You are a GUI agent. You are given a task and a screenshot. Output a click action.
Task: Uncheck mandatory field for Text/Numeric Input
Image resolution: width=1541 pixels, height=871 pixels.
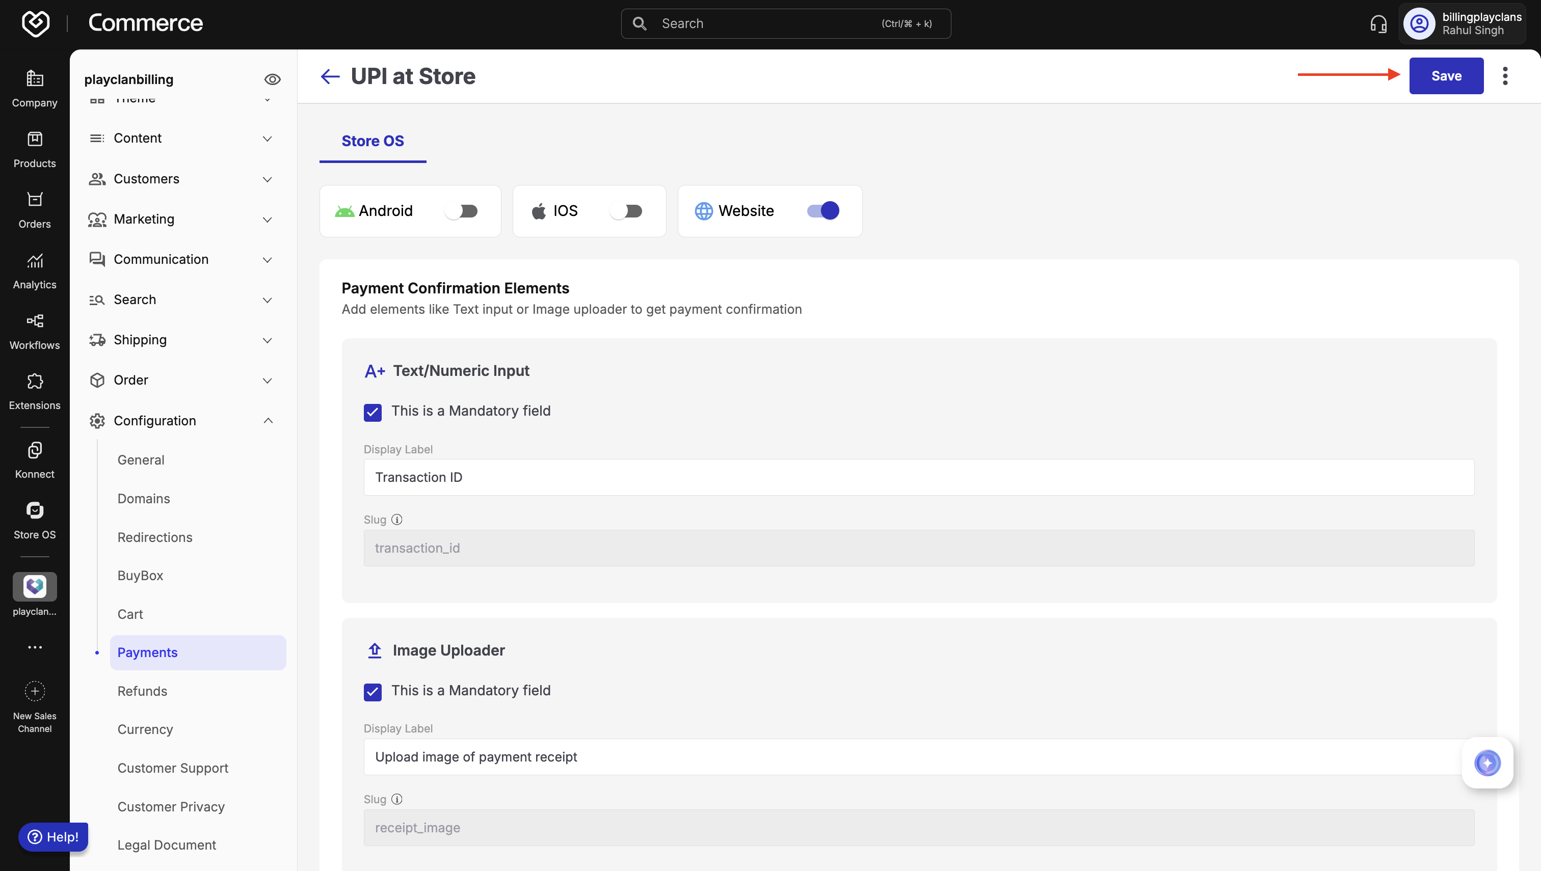coord(373,412)
